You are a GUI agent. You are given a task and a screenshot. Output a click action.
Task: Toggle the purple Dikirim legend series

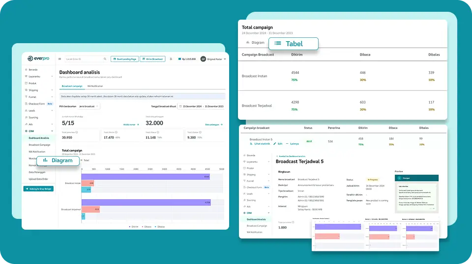point(132,227)
